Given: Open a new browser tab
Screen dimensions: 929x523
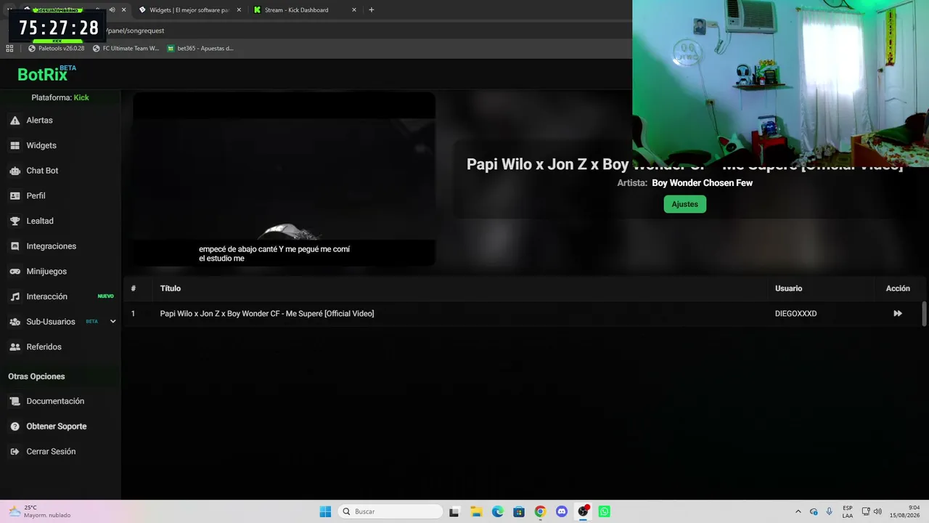Looking at the screenshot, I should (x=372, y=10).
